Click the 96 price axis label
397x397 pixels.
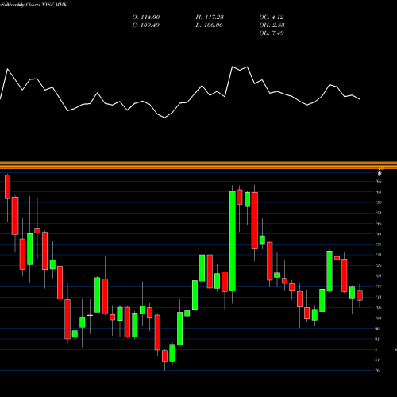tap(378, 329)
